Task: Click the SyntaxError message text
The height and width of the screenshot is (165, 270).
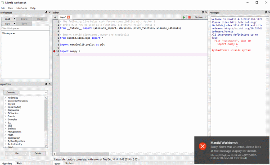Action: click(x=231, y=50)
